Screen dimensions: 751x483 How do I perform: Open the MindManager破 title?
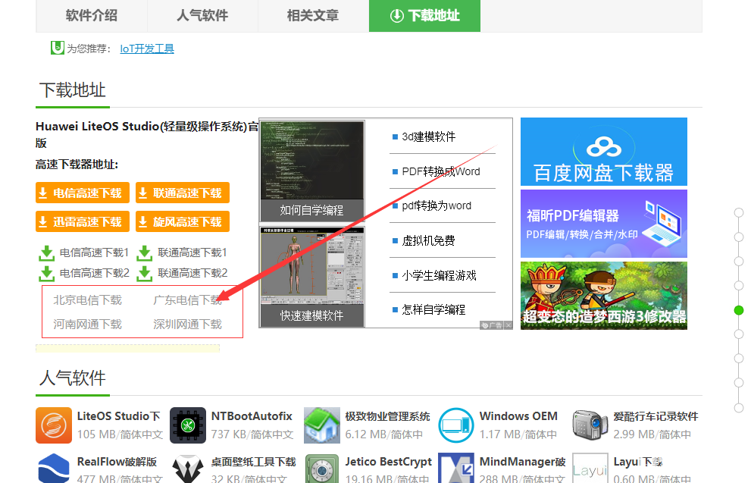(523, 462)
